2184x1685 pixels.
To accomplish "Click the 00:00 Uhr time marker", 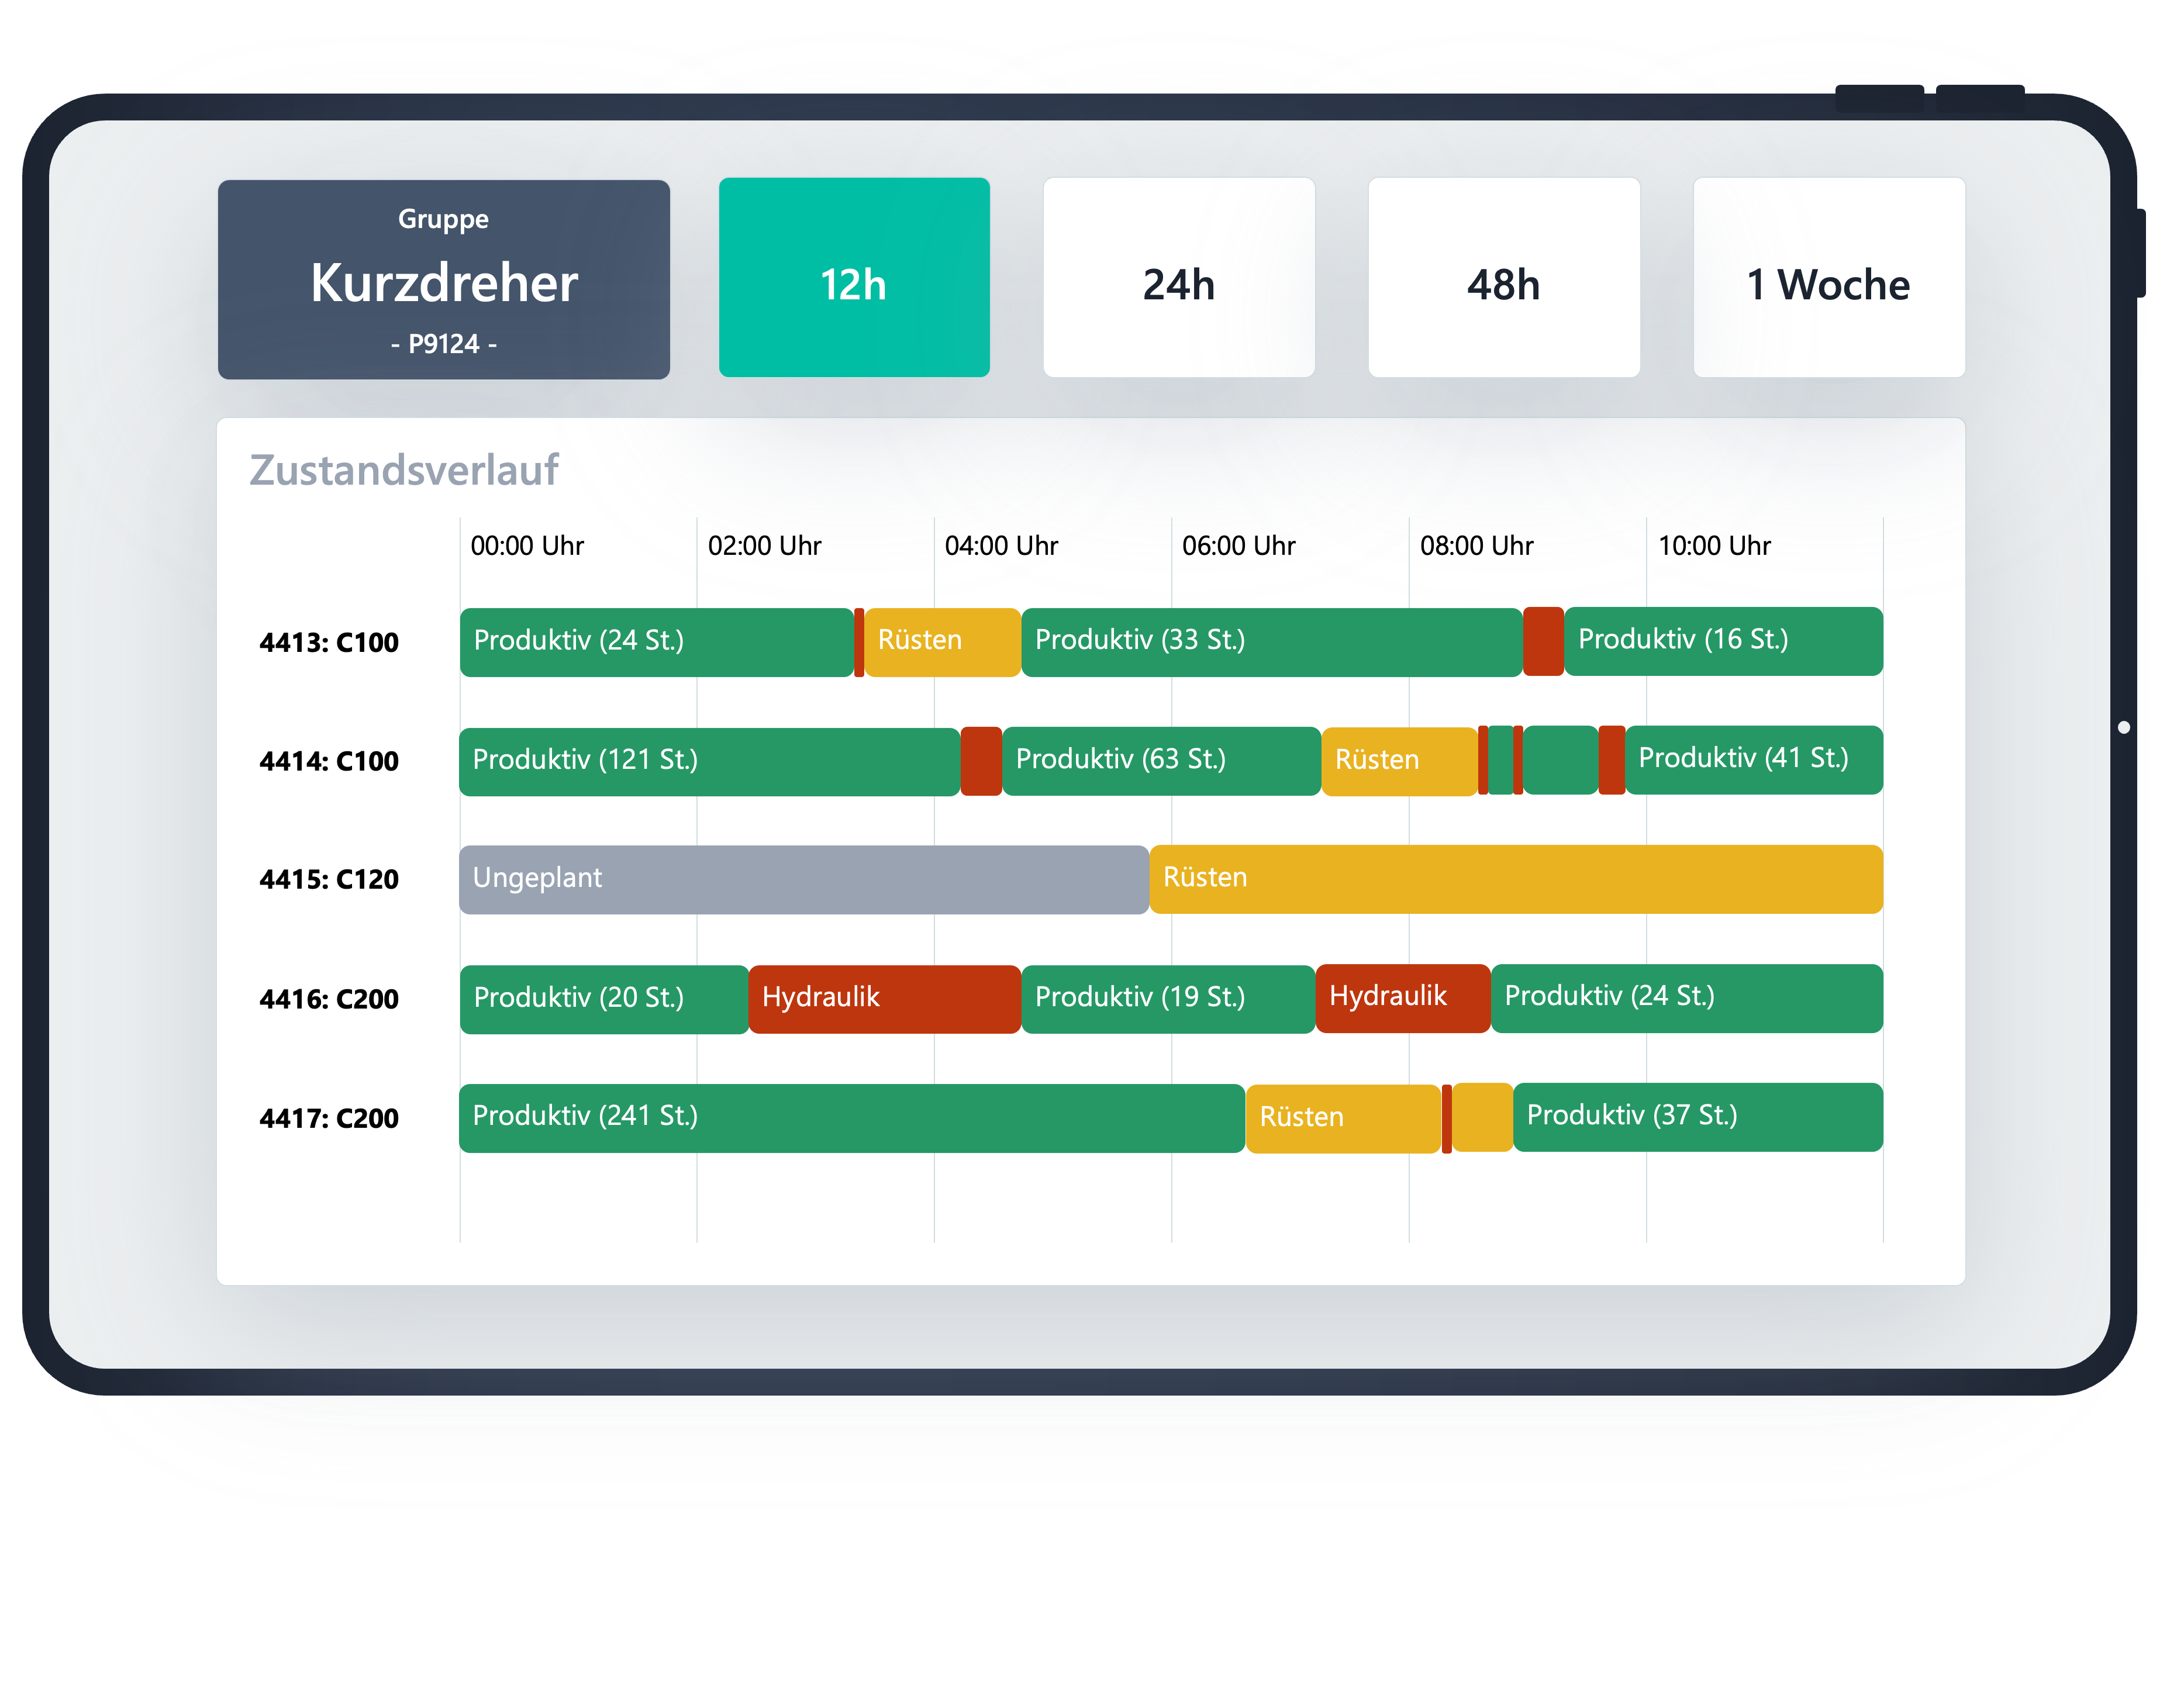I will 528,546.
